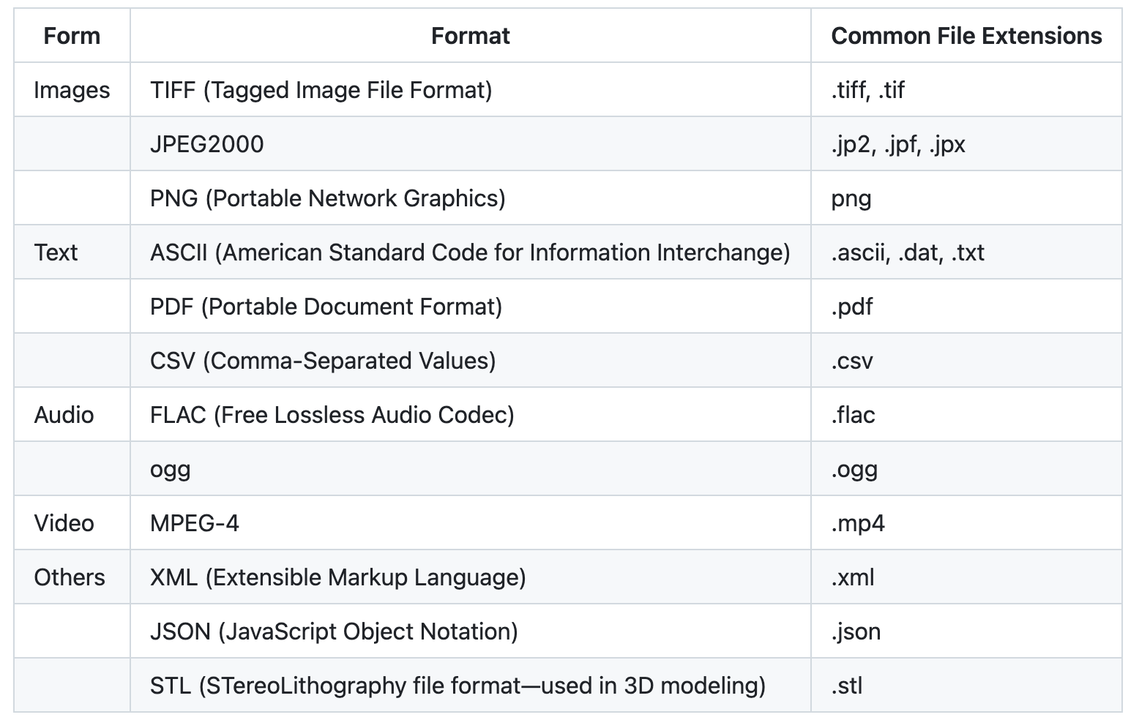Select the XML Extensible Markup Language cell

[x=337, y=577]
